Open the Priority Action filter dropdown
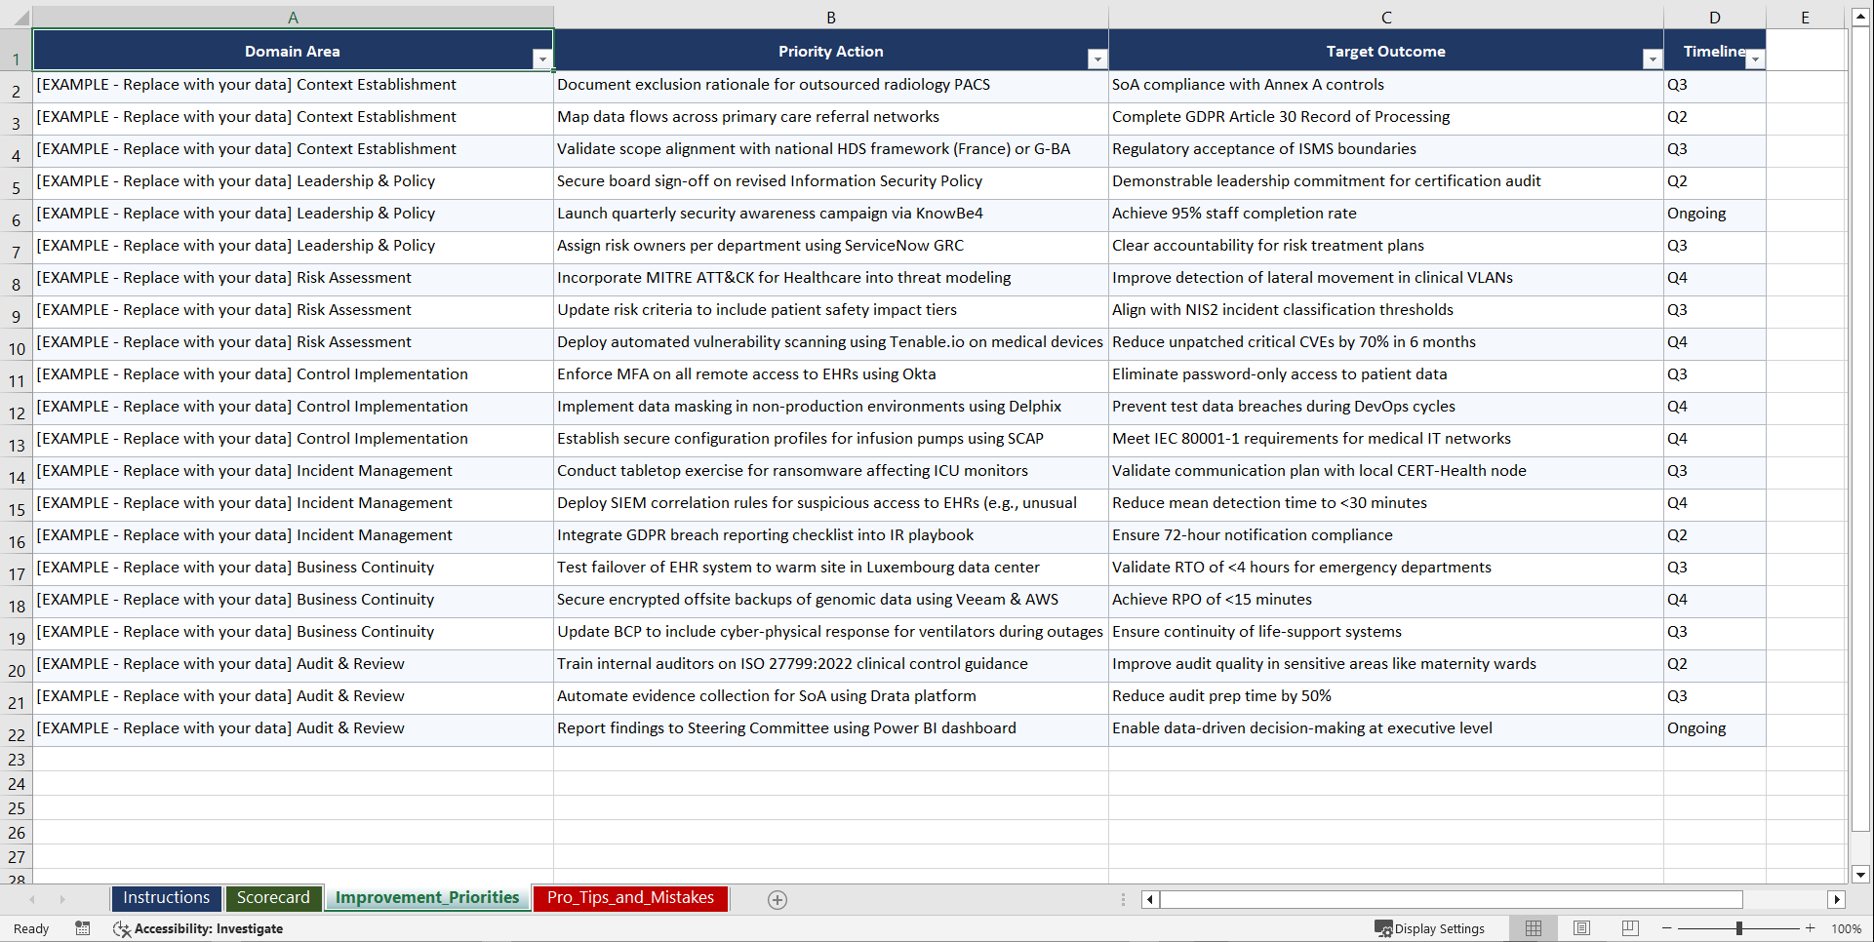Screen dimensions: 1874x942 pos(1096,59)
